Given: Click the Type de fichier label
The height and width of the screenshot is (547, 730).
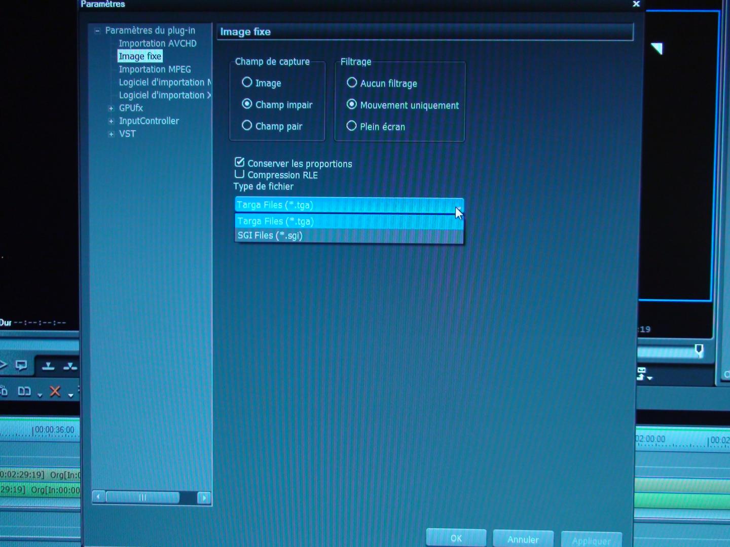Looking at the screenshot, I should click(x=264, y=186).
